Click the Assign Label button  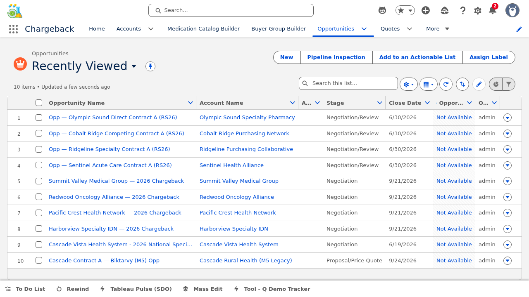click(x=488, y=57)
